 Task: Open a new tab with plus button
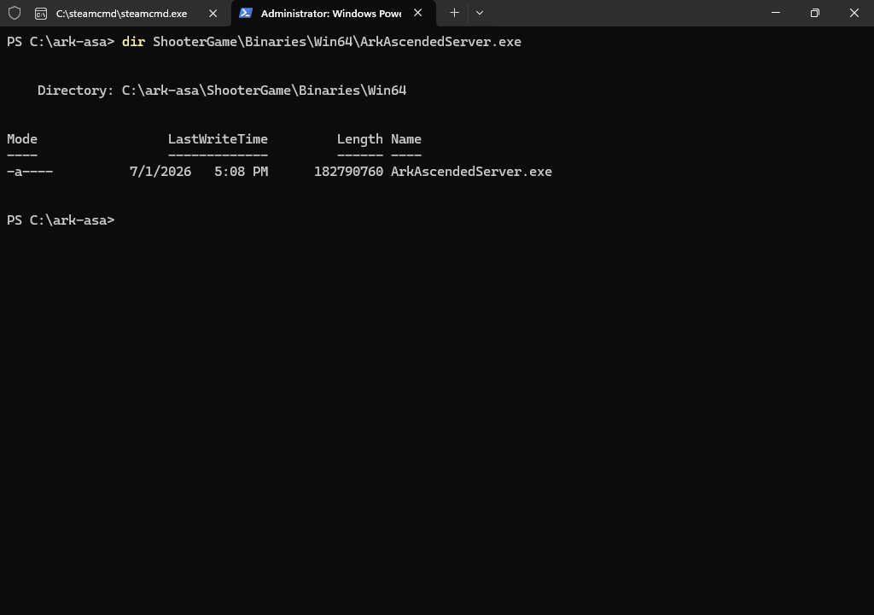click(454, 13)
